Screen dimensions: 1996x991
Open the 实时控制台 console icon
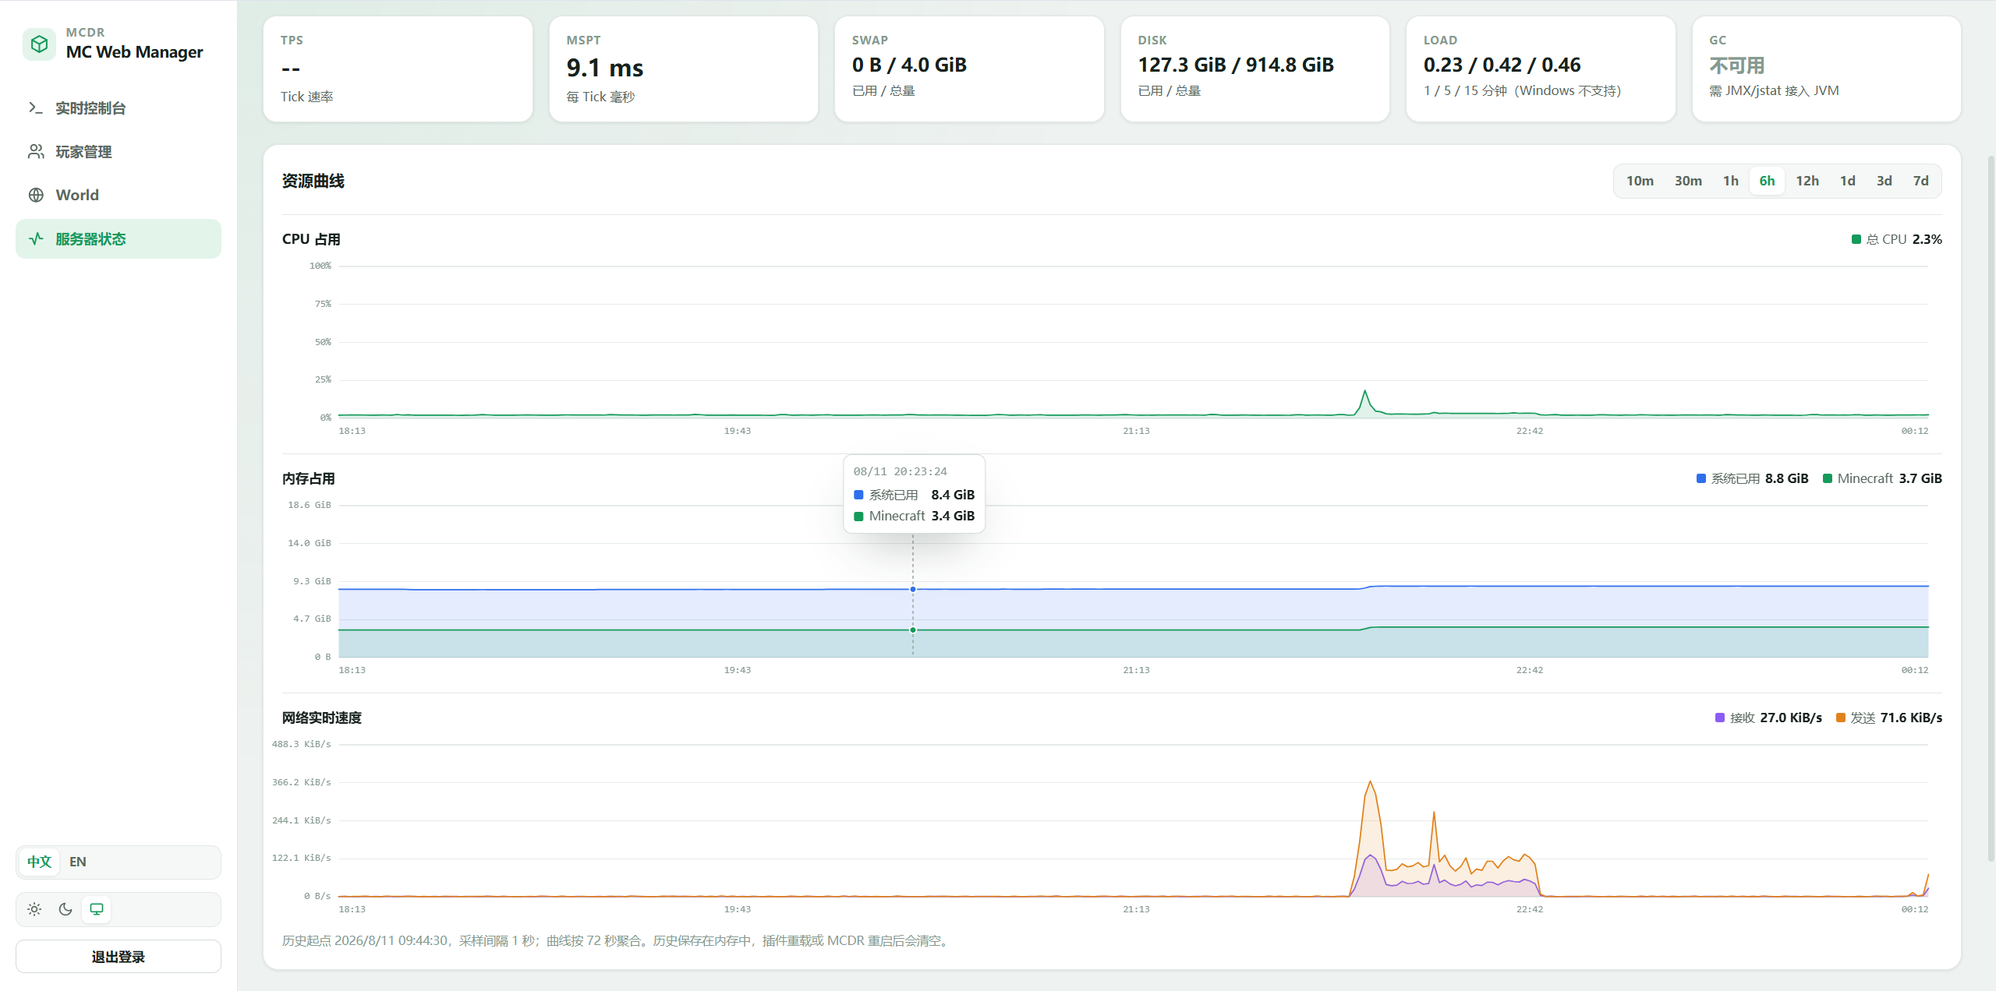point(36,108)
